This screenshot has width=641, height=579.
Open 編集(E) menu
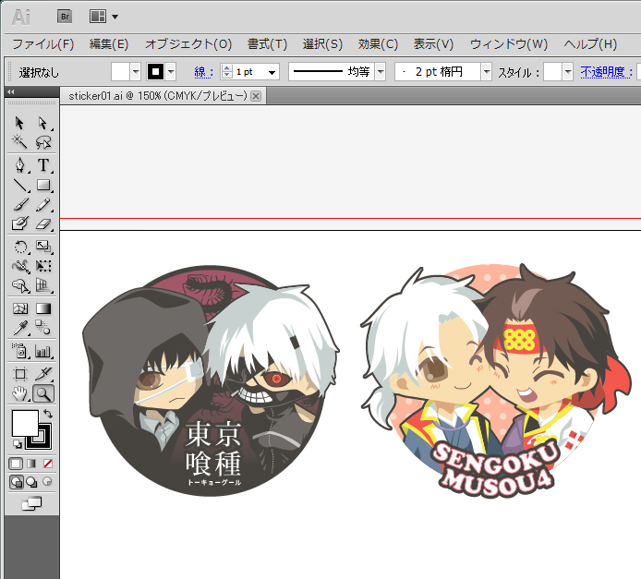click(x=109, y=43)
